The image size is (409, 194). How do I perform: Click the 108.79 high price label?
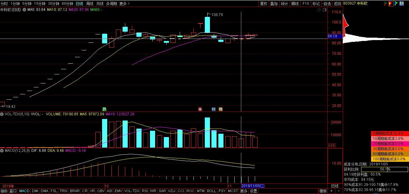click(x=217, y=14)
